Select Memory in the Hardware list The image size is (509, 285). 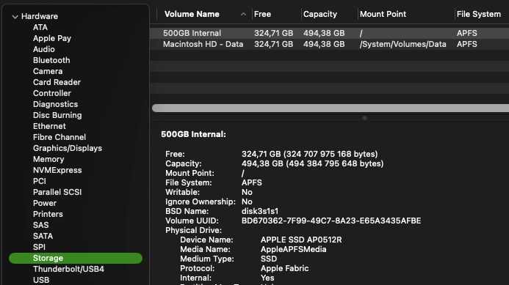48,159
